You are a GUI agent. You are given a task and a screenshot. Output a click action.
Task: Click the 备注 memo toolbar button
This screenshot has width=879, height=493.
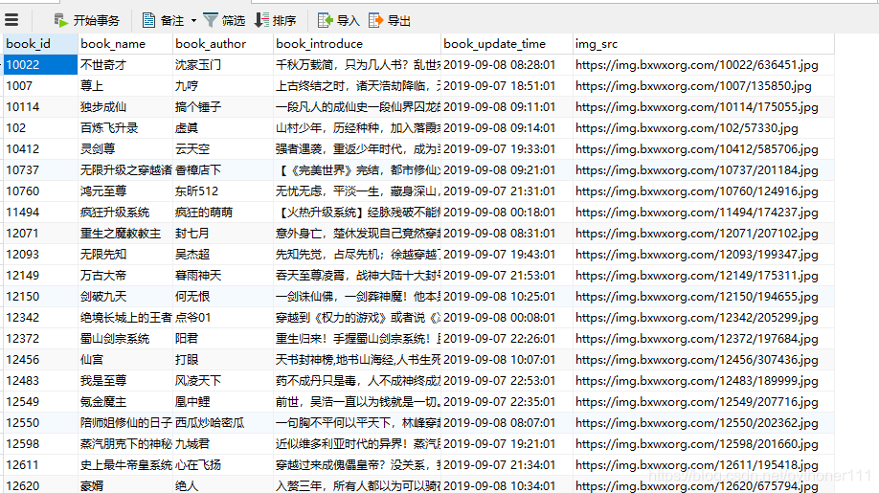tap(163, 21)
